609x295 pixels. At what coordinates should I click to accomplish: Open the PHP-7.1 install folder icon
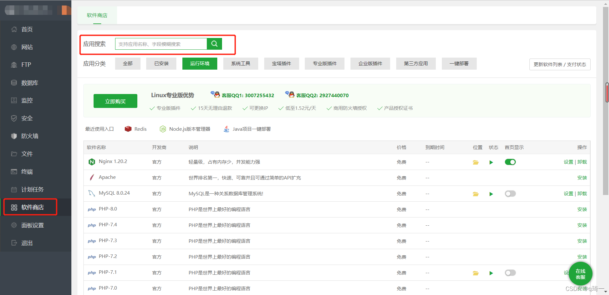pos(476,273)
